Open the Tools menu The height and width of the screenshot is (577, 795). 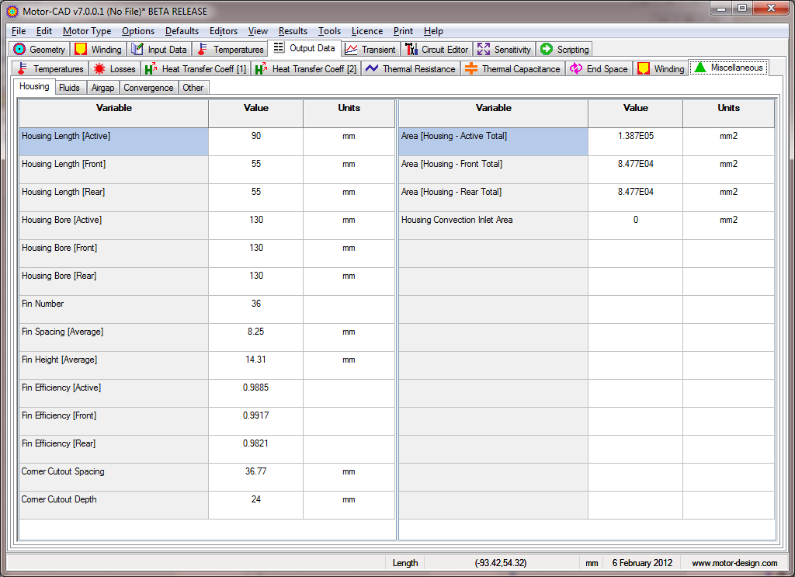pos(329,31)
